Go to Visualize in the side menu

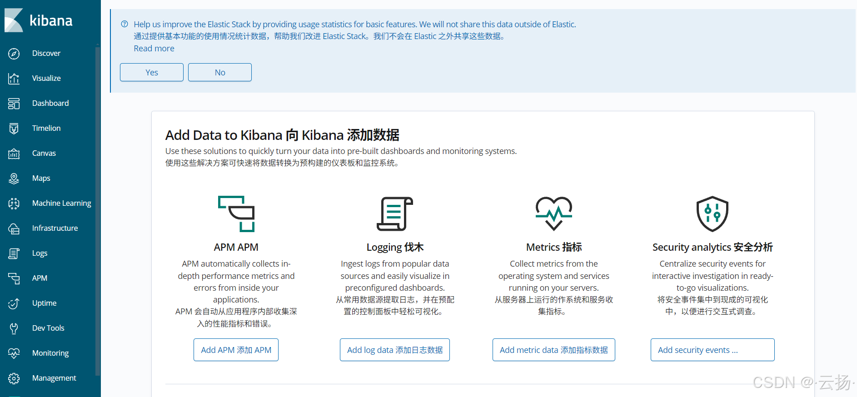coord(46,78)
